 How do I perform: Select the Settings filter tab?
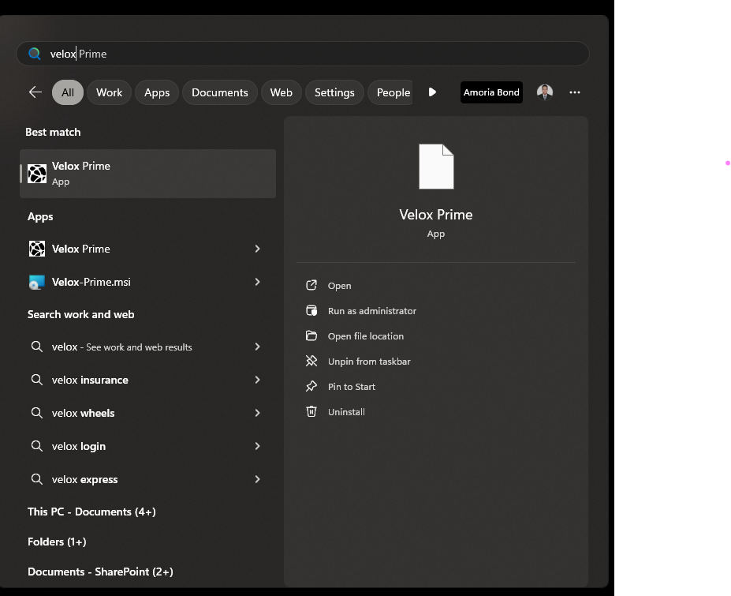(334, 92)
